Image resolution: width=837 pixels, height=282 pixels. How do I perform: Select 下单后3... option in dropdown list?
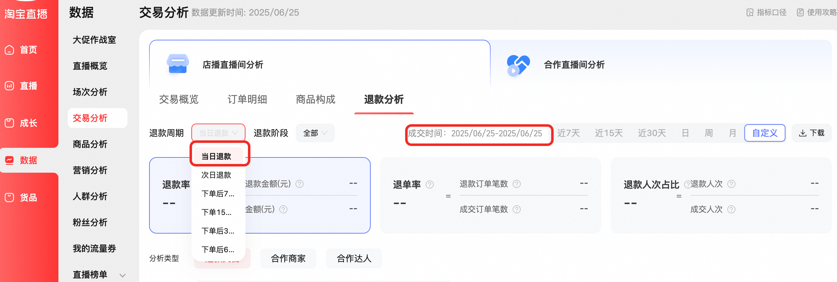click(x=218, y=231)
